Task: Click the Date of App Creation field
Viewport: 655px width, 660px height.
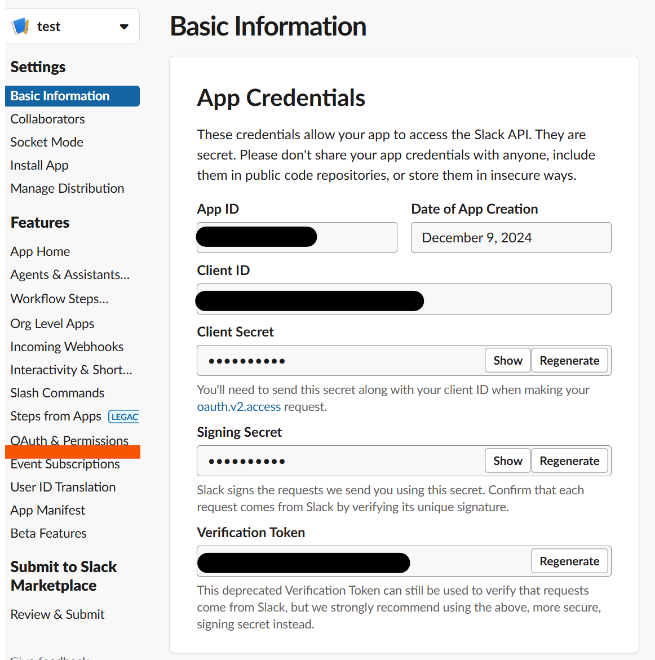Action: coord(511,237)
